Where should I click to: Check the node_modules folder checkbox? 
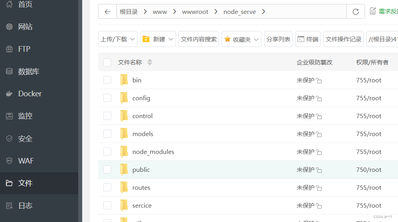point(107,152)
